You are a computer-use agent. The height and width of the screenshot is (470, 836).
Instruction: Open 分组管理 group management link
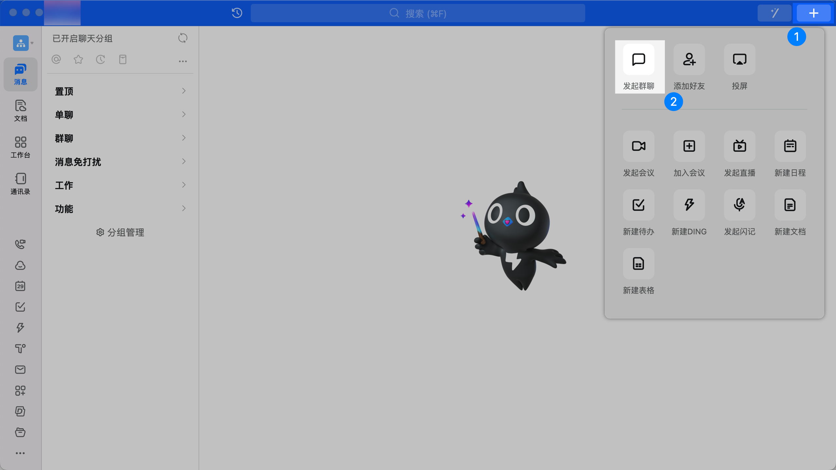[x=120, y=232]
